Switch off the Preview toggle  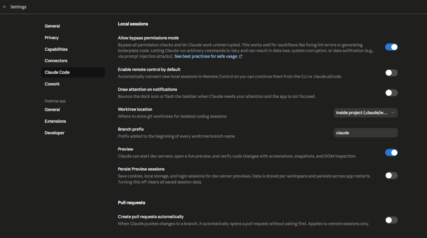tap(391, 152)
